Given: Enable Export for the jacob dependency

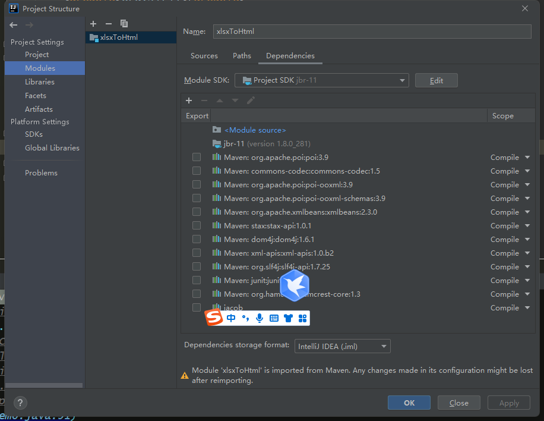Looking at the screenshot, I should (x=197, y=307).
